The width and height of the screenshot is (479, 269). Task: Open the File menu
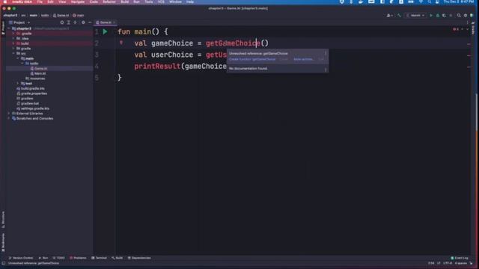pyautogui.click(x=40, y=1)
